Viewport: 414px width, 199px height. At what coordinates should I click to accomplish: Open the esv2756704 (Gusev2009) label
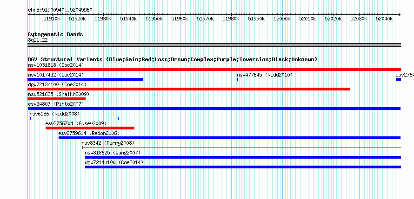pos(76,123)
